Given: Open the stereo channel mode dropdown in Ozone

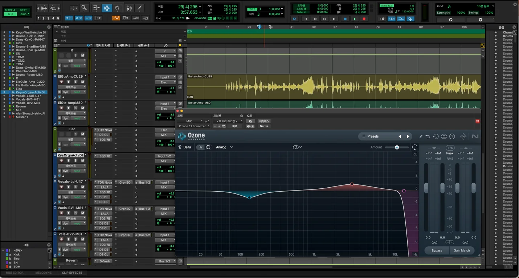Looking at the screenshot, I should click(298, 147).
